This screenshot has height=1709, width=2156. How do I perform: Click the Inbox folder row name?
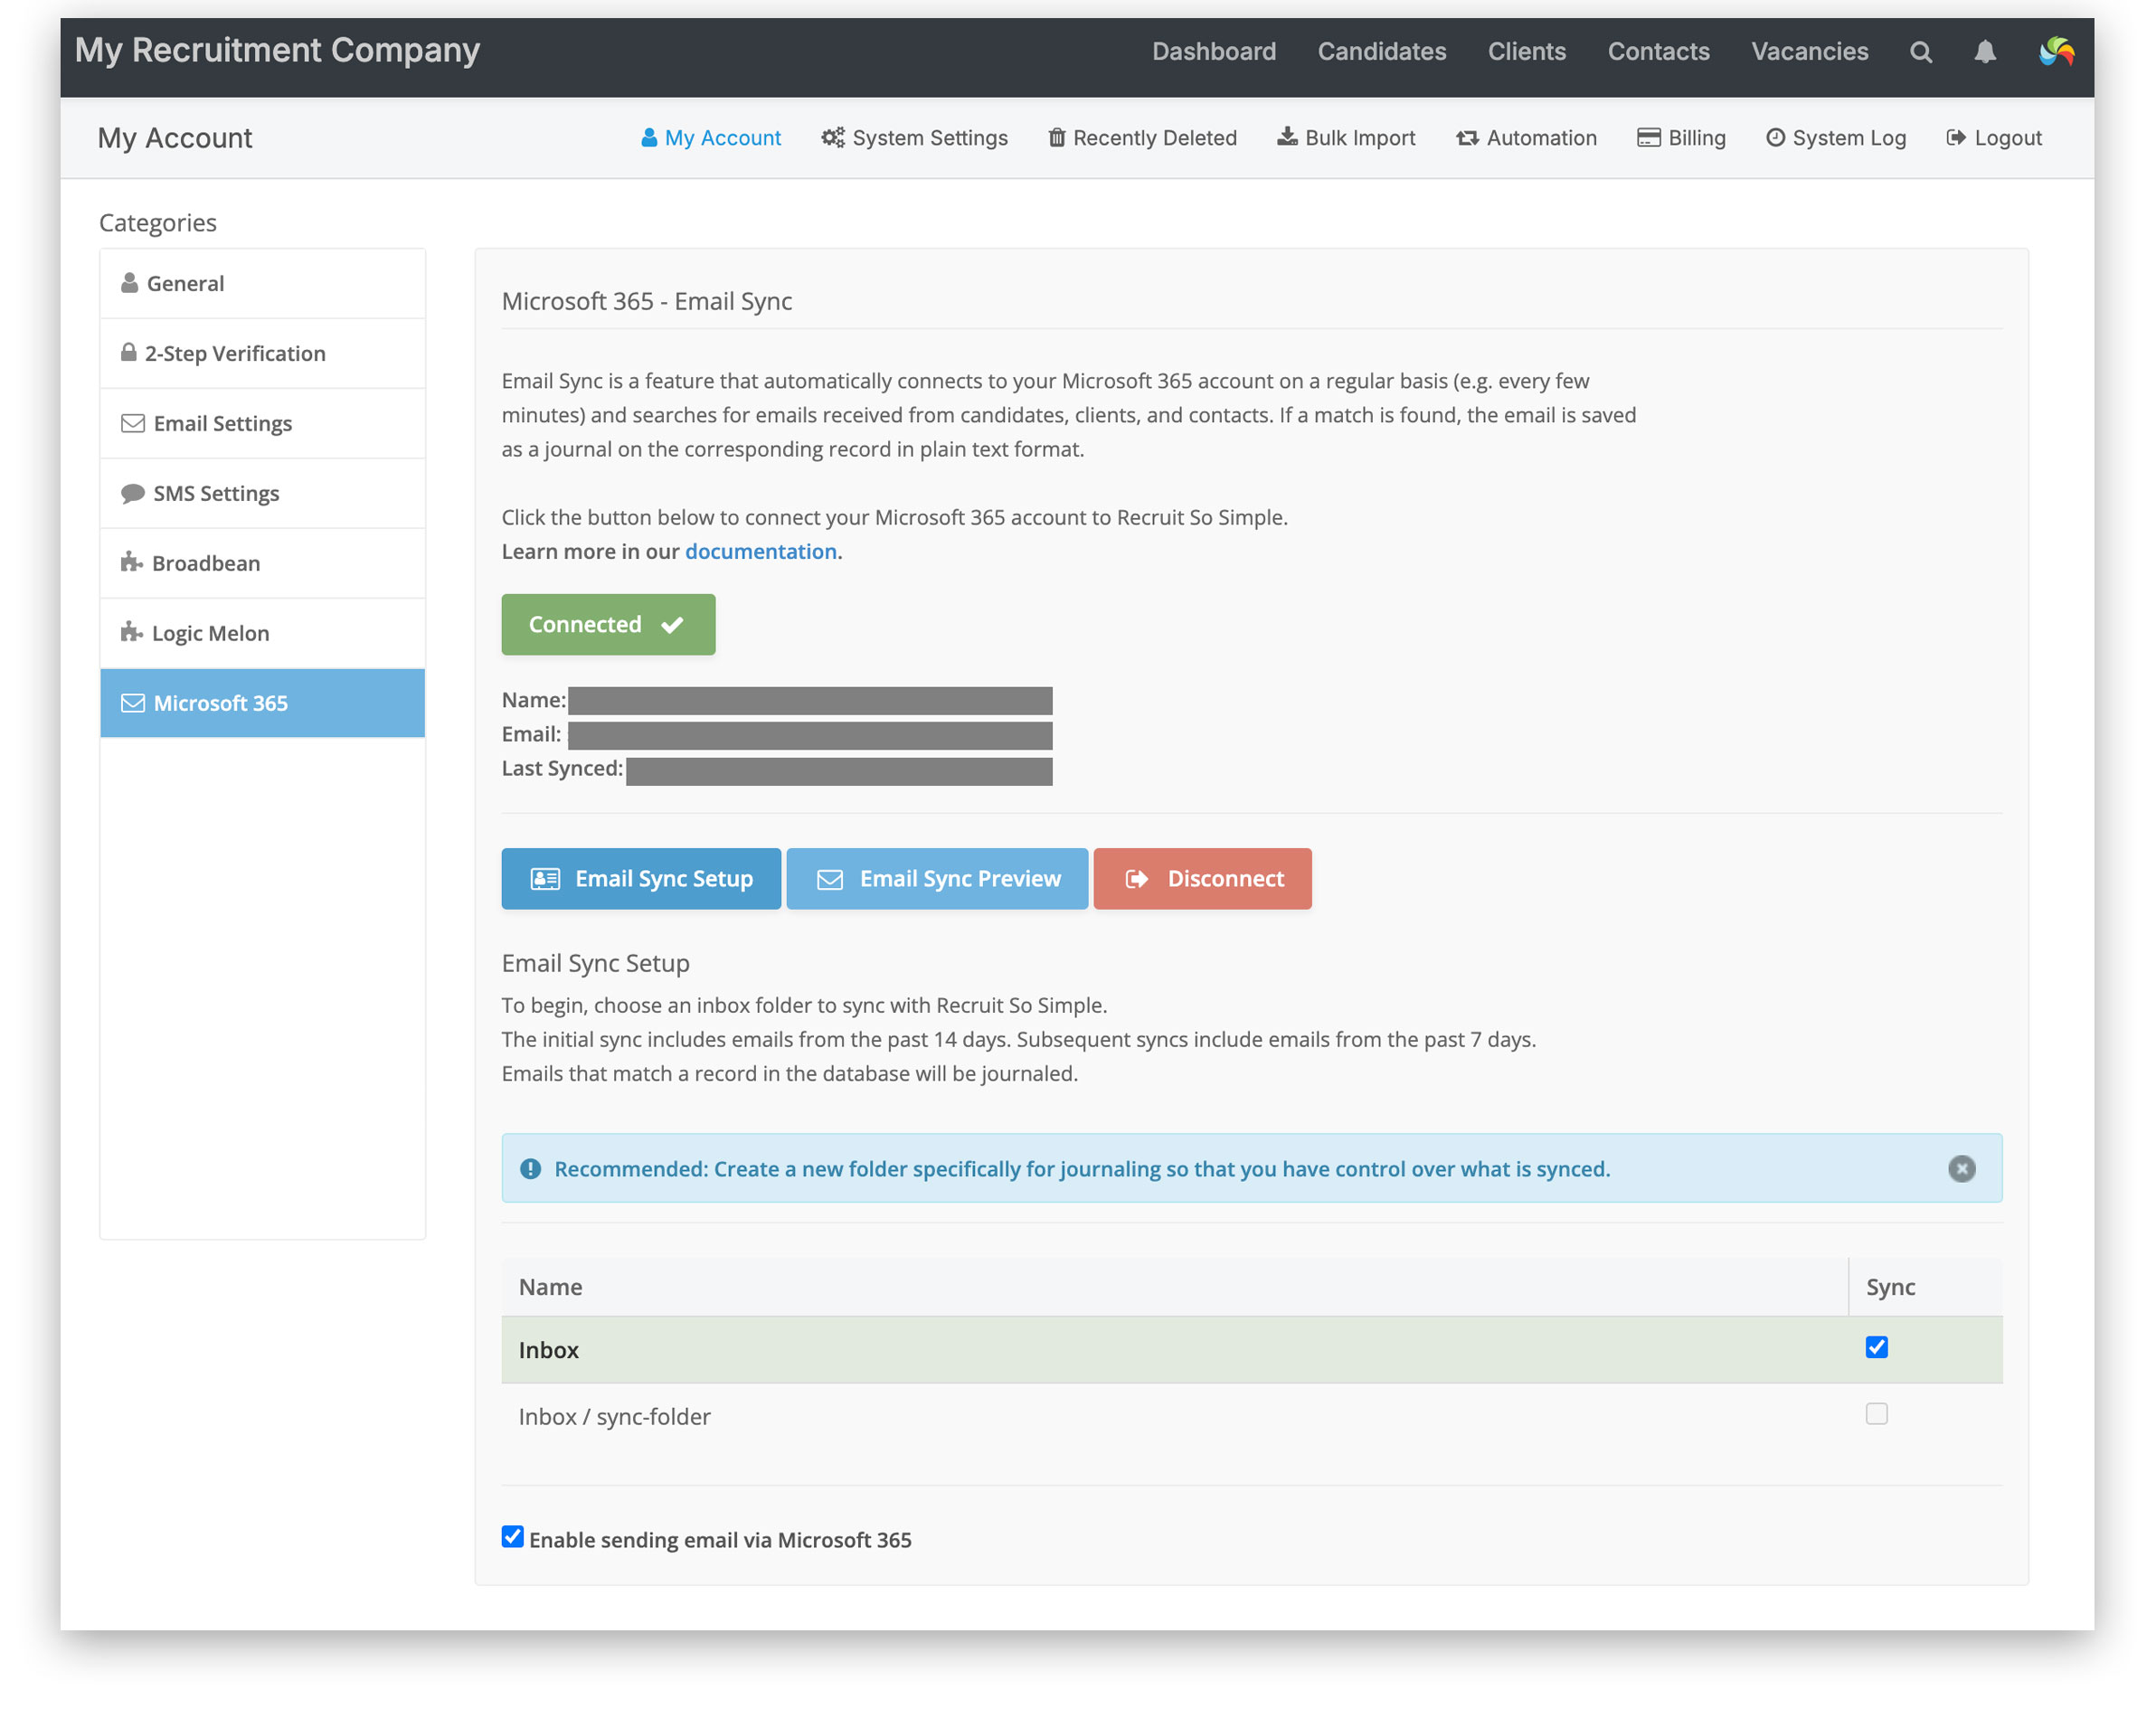[x=548, y=1350]
